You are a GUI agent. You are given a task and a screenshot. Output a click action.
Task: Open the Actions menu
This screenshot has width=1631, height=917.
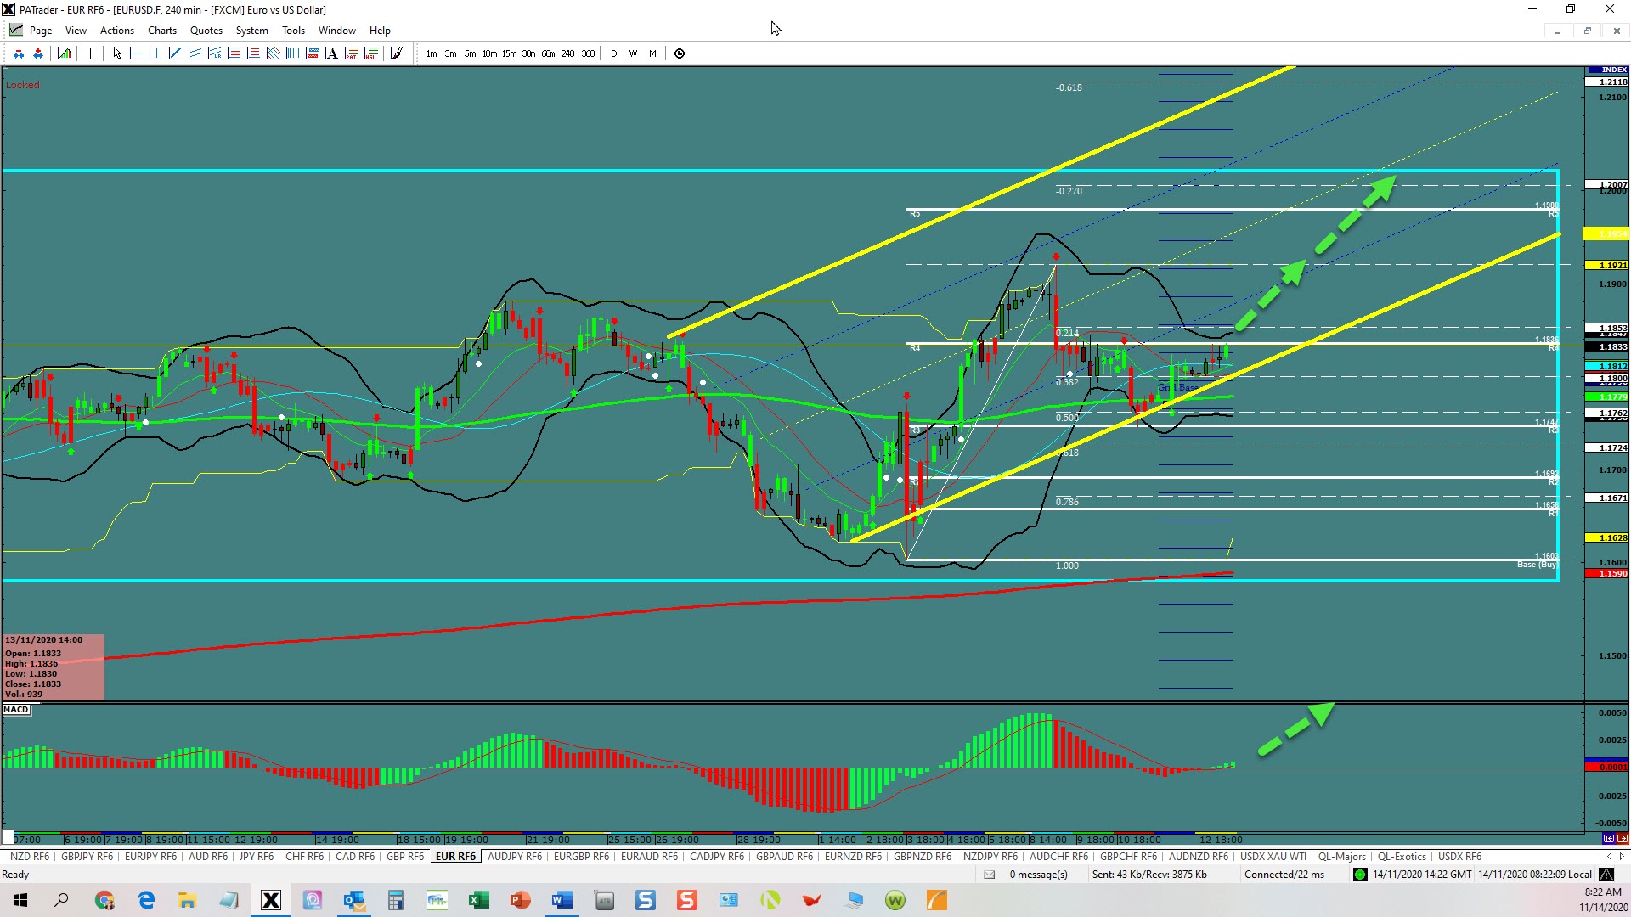point(117,31)
